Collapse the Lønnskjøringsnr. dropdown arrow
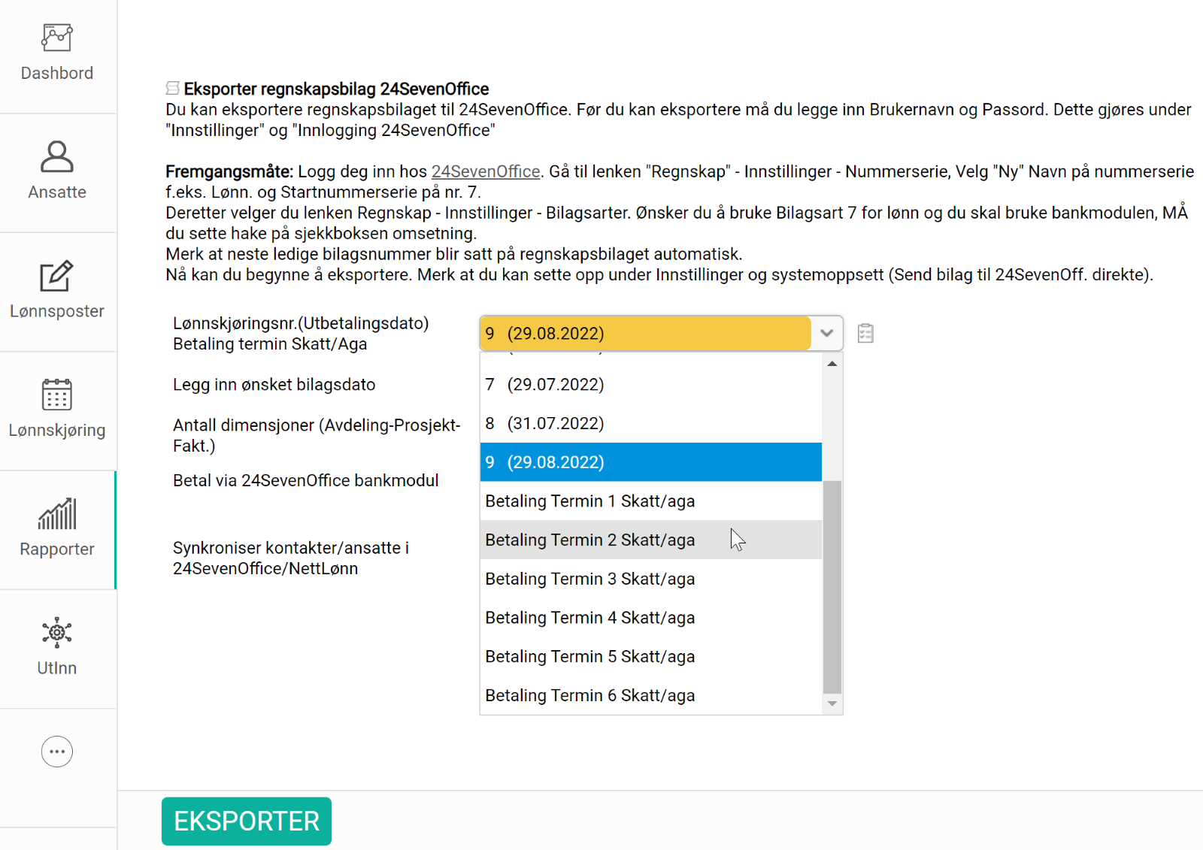The height and width of the screenshot is (850, 1203). [827, 333]
